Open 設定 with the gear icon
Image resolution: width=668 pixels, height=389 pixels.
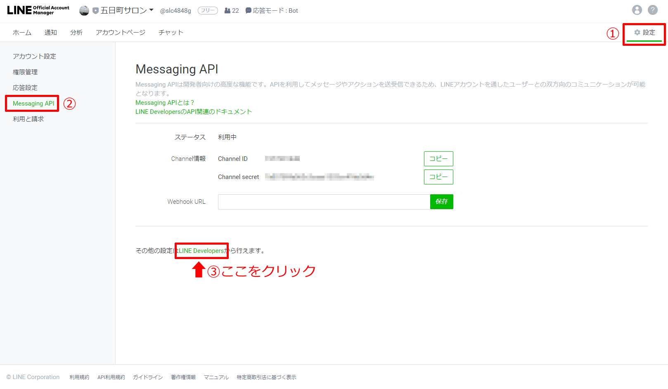[x=644, y=33]
